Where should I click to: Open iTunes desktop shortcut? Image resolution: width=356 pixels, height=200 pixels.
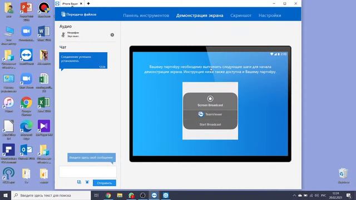pos(9,105)
